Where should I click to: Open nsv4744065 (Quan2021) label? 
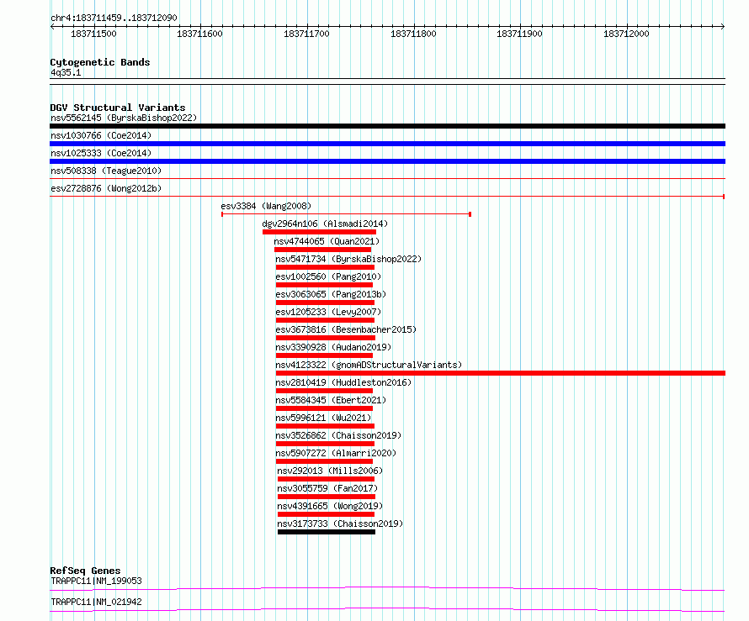[327, 241]
